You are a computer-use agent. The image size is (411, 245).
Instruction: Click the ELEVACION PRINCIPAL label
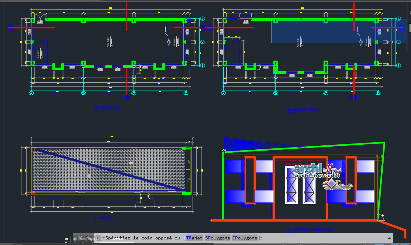click(308, 229)
